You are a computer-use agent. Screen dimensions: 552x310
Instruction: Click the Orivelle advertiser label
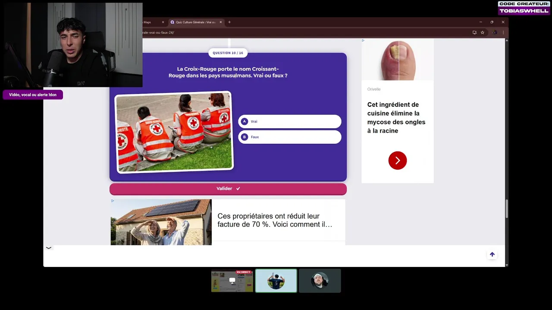(x=374, y=89)
